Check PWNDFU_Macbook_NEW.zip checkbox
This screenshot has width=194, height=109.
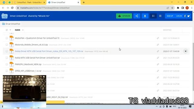7,64
